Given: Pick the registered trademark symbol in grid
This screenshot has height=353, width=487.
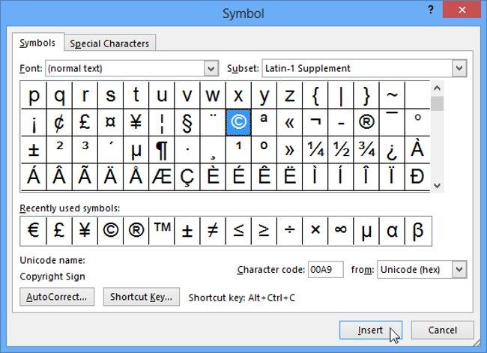Looking at the screenshot, I should [366, 122].
